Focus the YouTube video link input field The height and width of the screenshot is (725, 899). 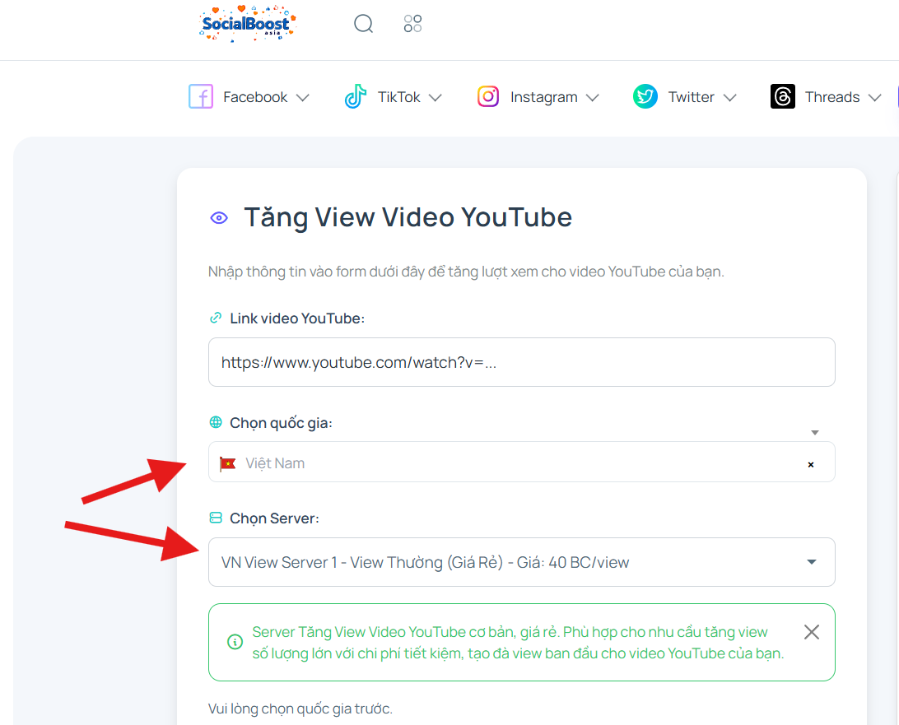click(x=522, y=362)
